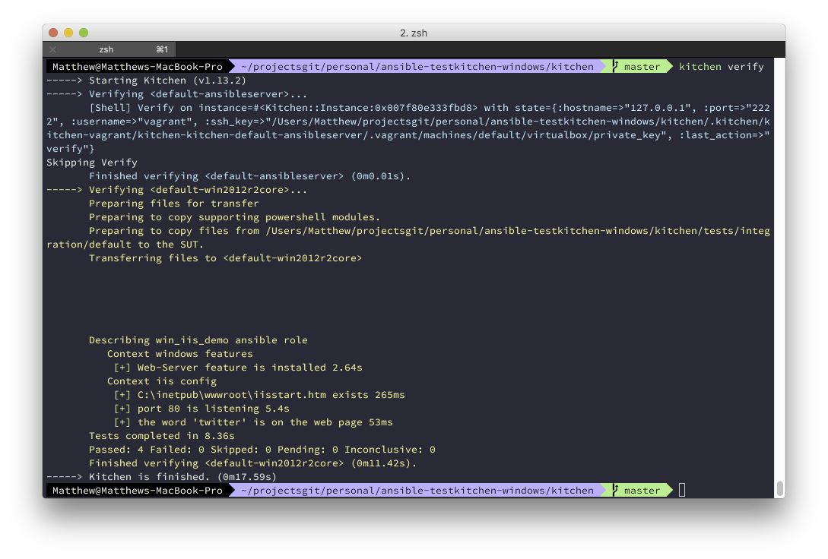Click the red close window button

[x=53, y=33]
